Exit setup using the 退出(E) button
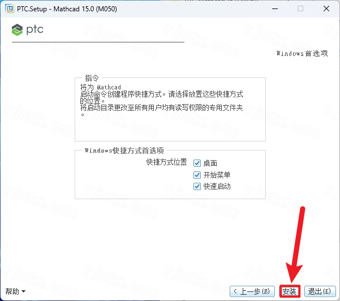 [319, 291]
